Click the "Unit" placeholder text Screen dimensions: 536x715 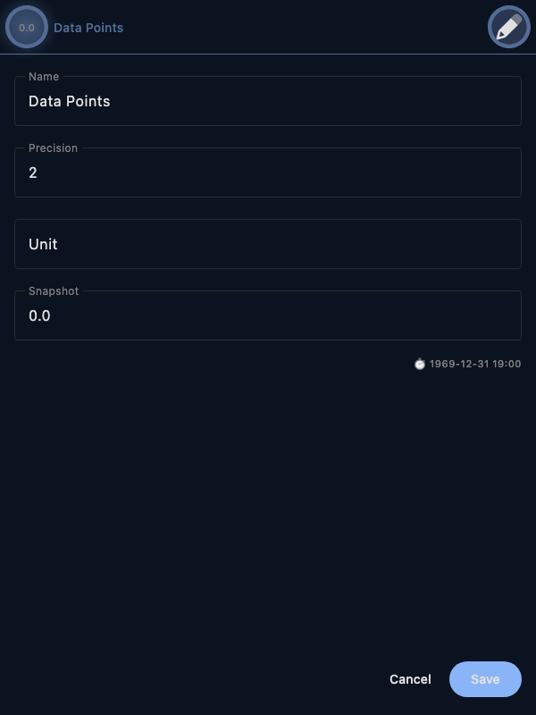(43, 244)
